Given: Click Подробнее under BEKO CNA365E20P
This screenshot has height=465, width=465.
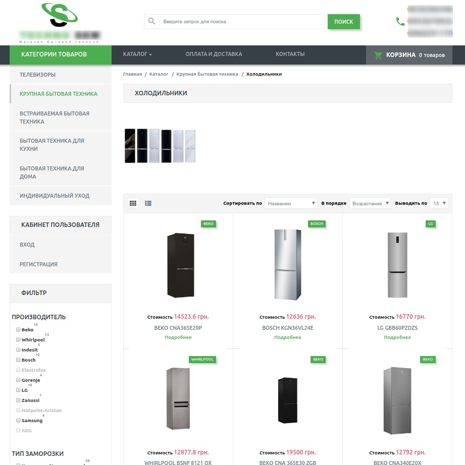Looking at the screenshot, I should pyautogui.click(x=178, y=337).
